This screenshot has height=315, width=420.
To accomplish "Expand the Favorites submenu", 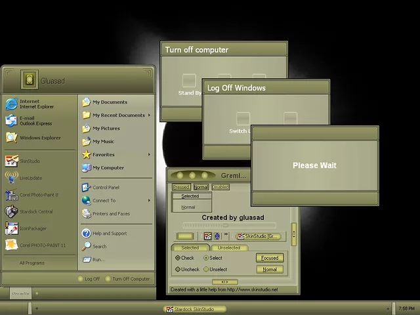I will 149,155.
